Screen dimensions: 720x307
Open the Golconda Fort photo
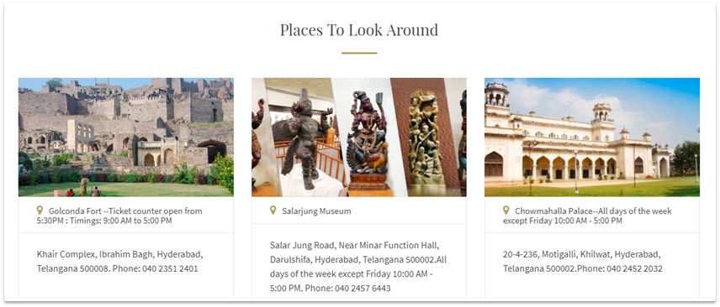126,137
